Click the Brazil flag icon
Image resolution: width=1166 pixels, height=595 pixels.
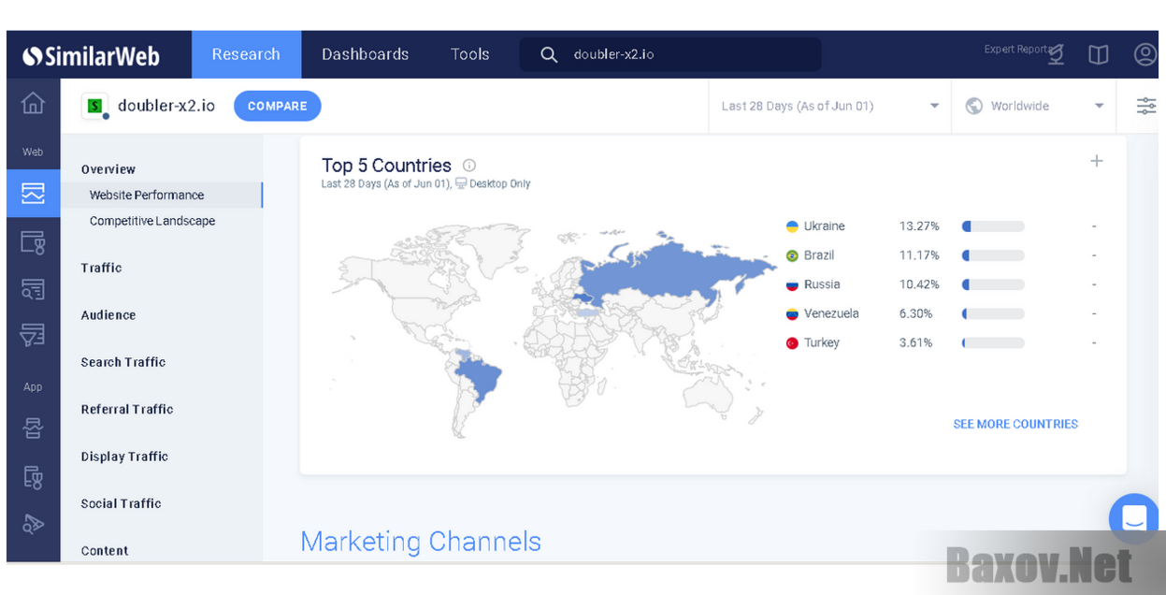pos(792,255)
